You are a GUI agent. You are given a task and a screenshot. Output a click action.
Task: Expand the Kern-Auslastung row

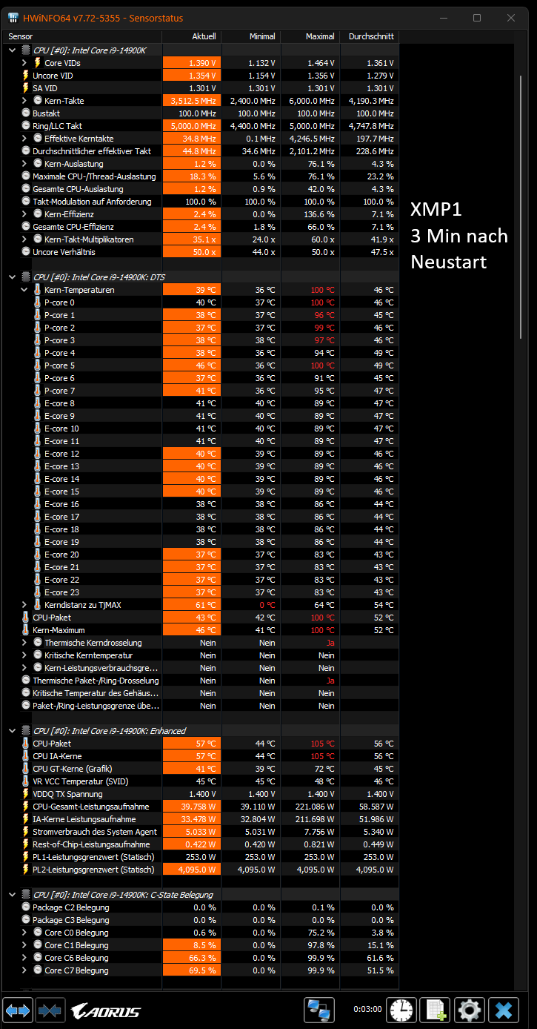click(24, 164)
